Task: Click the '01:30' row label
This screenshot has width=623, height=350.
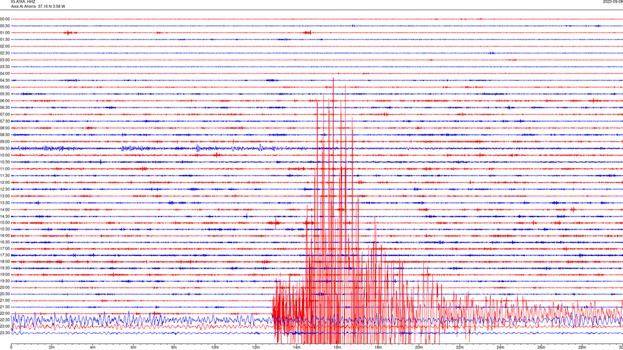Action: [5, 40]
